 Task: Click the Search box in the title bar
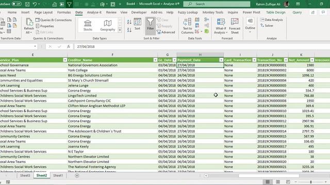click(217, 4)
